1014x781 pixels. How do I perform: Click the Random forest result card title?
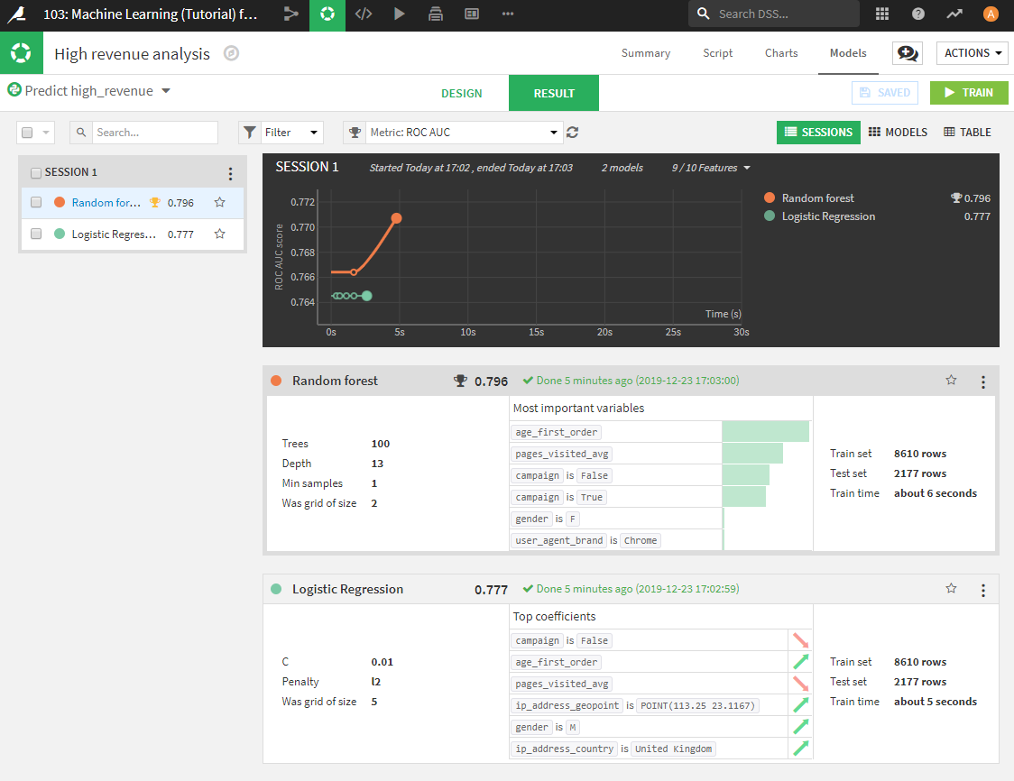coord(335,381)
